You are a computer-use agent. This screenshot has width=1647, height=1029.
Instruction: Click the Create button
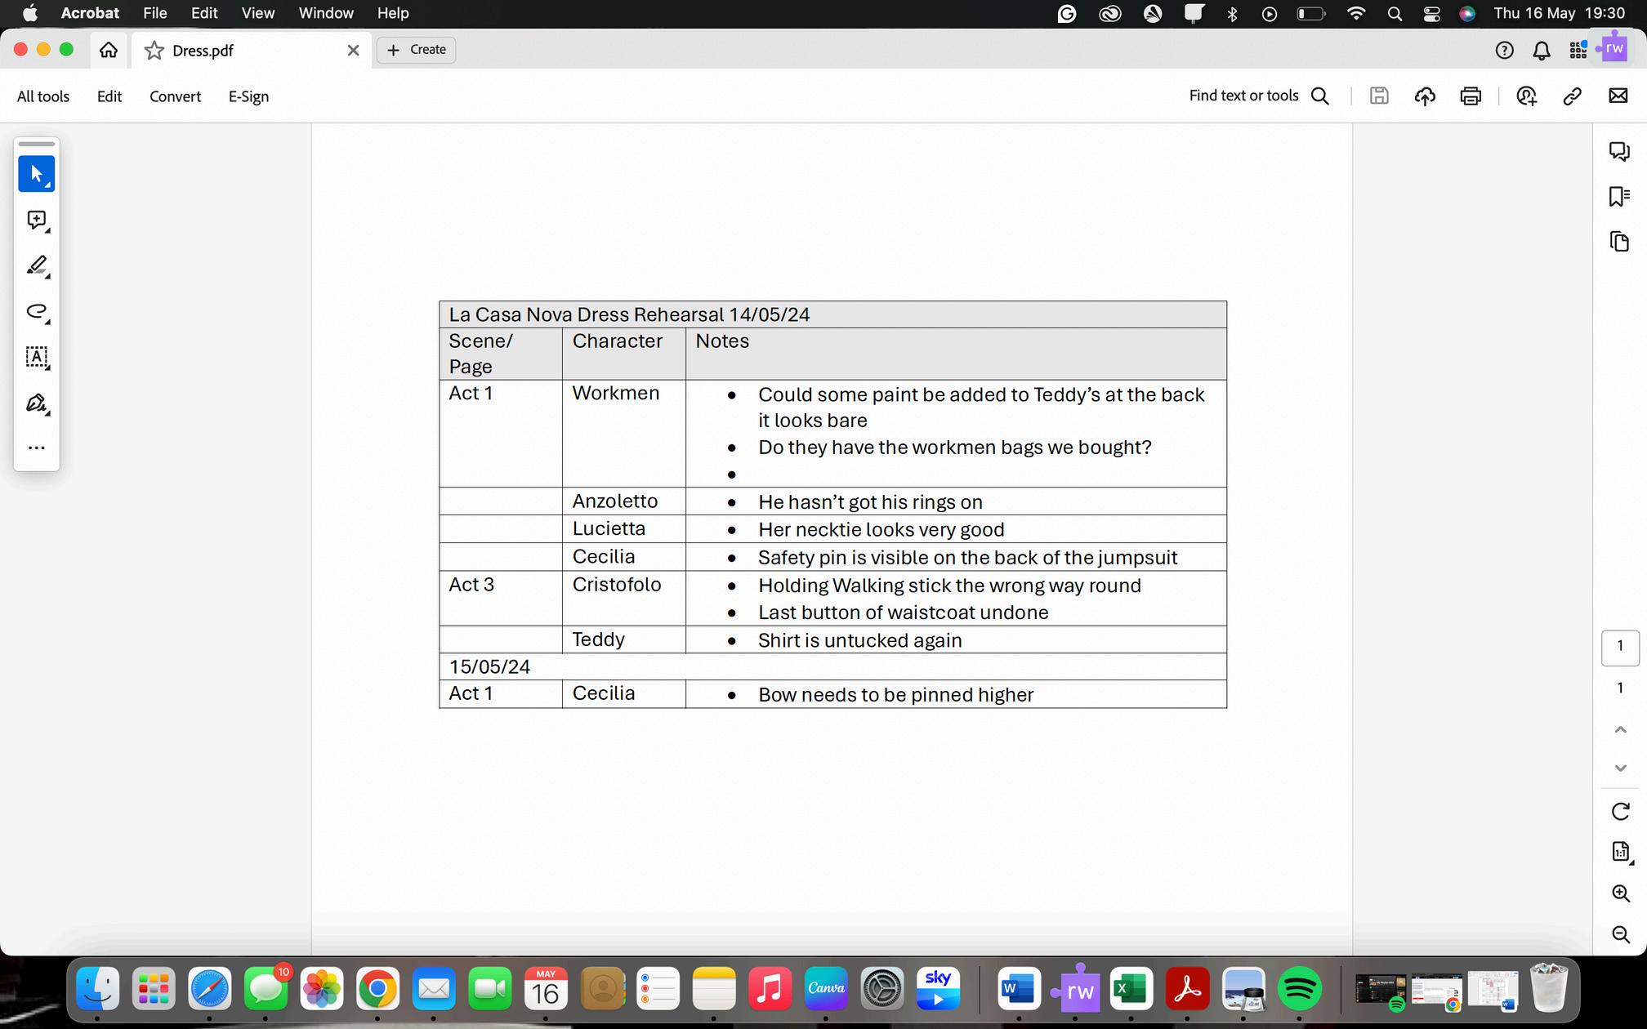coord(417,50)
